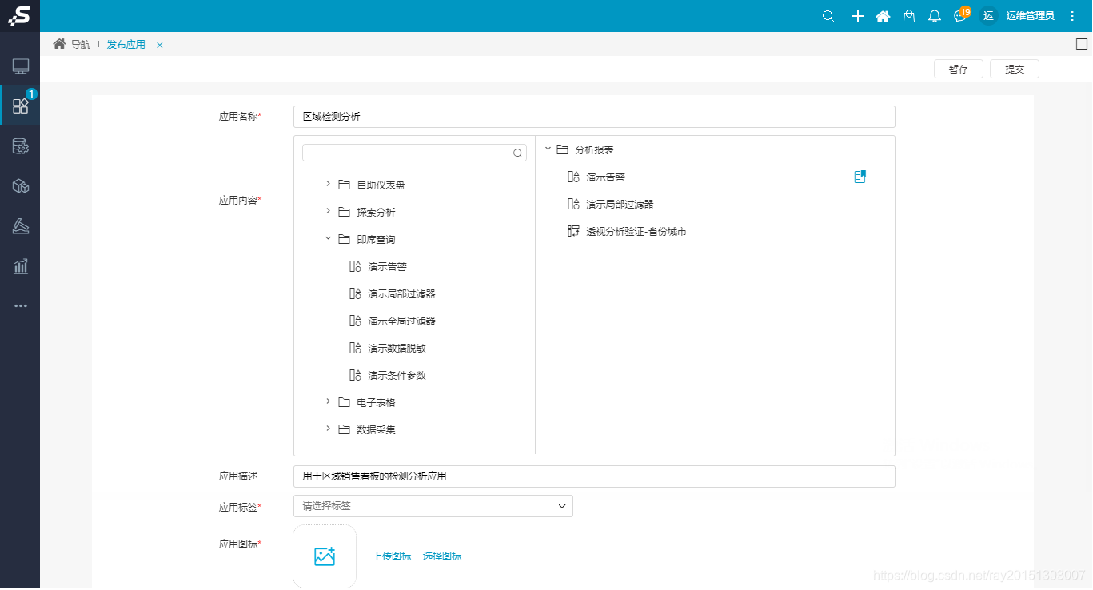1093x590 pixels.
Task: Click the 探索分析 folder label
Action: pyautogui.click(x=376, y=213)
